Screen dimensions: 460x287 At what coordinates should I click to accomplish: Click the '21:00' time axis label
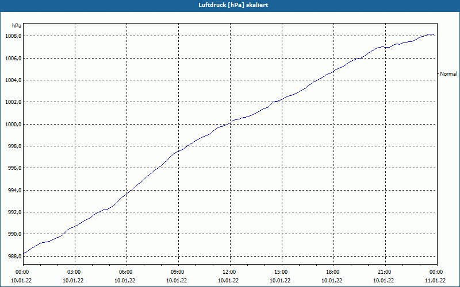tap(385, 272)
